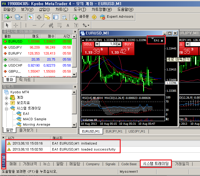The image size is (200, 176).
Task: Select the USDCHF row in Market Watch
Action: point(37,65)
